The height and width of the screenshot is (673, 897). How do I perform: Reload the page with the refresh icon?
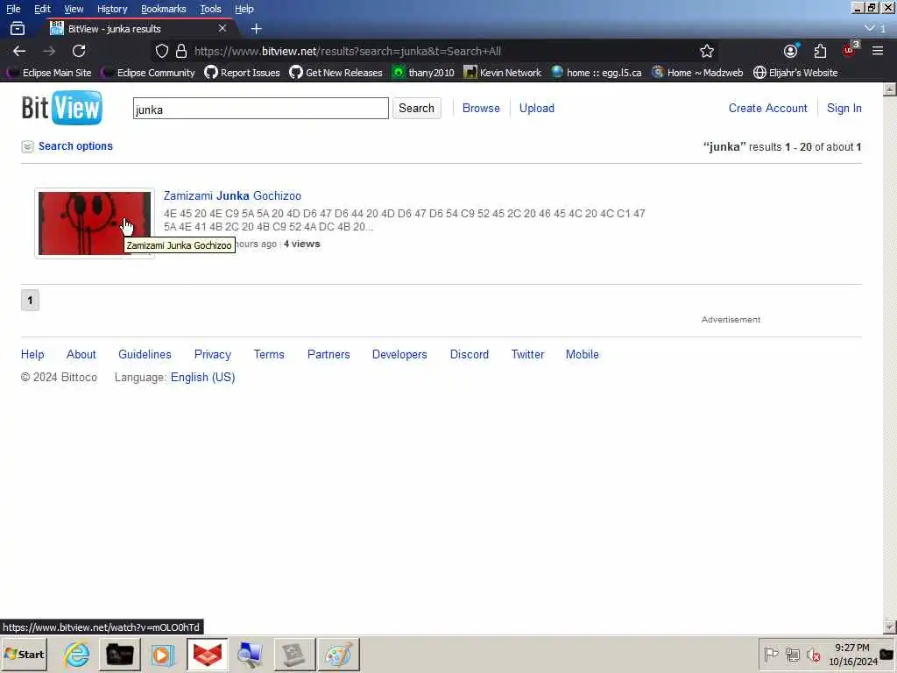79,51
